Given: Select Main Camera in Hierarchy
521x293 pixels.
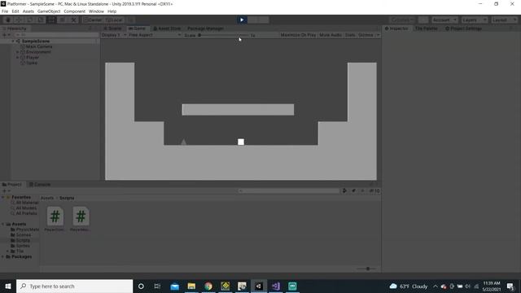Looking at the screenshot, I should point(39,46).
